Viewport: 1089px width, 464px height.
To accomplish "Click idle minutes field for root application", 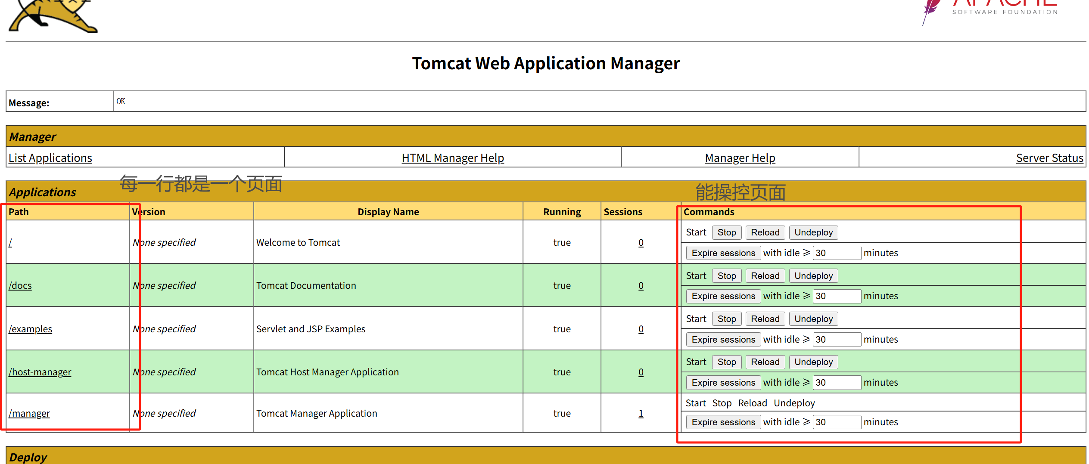I will (837, 253).
